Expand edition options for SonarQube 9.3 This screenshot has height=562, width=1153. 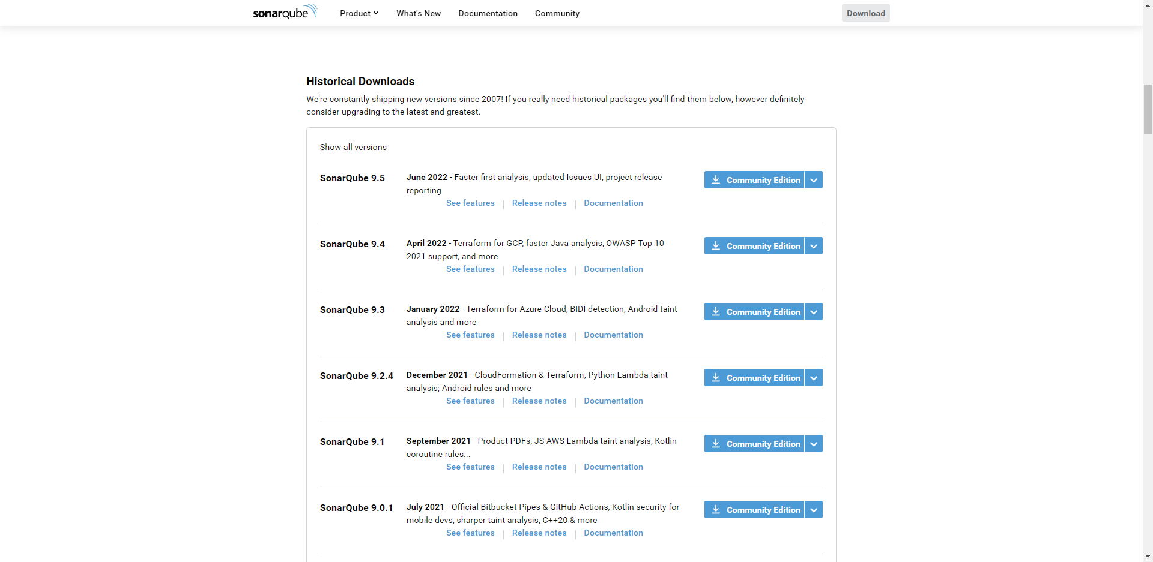pyautogui.click(x=814, y=312)
